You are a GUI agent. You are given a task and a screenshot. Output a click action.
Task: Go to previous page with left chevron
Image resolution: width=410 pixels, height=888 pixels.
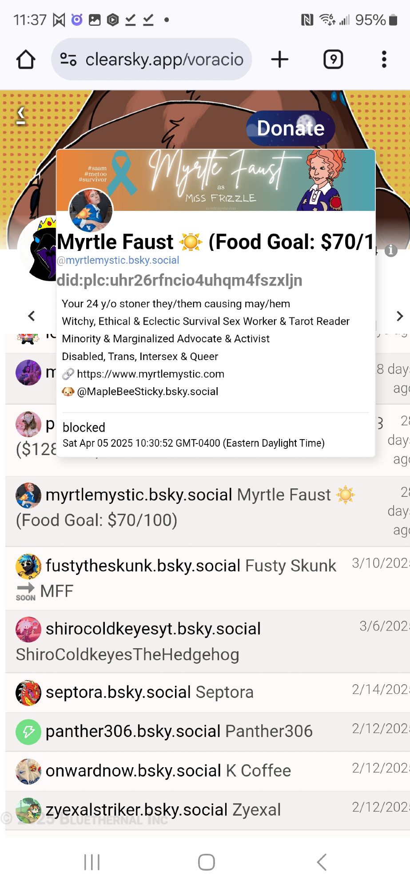coord(31,316)
